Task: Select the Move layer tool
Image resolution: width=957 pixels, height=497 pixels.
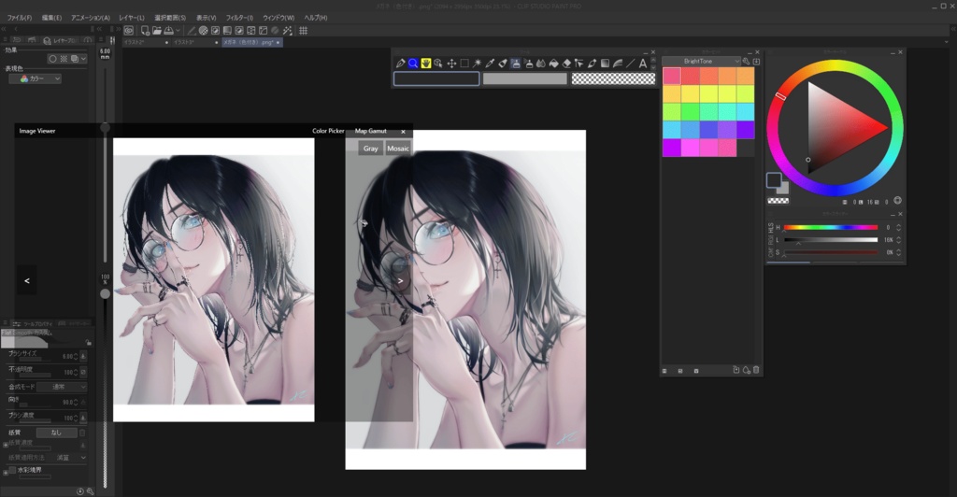Action: point(451,64)
